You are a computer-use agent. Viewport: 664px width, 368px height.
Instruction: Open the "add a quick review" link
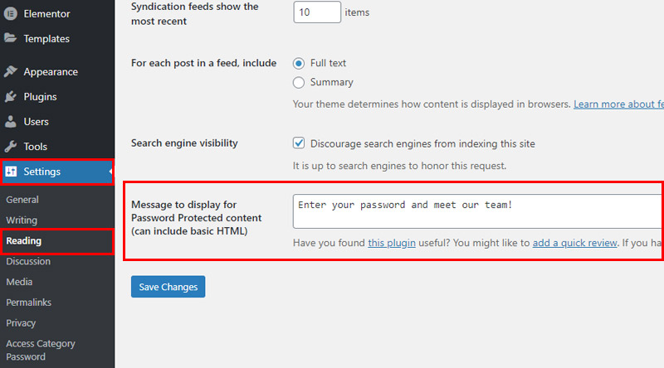tap(574, 243)
